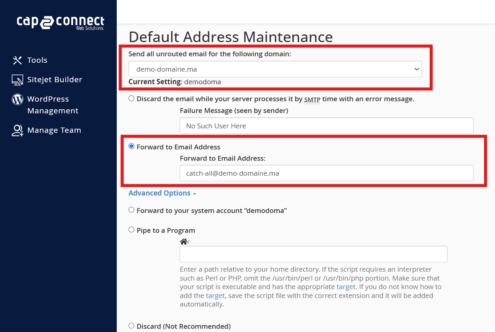Click the Tools wrench icon in sidebar
Viewport: 495px width, 332px height.
pyautogui.click(x=17, y=60)
